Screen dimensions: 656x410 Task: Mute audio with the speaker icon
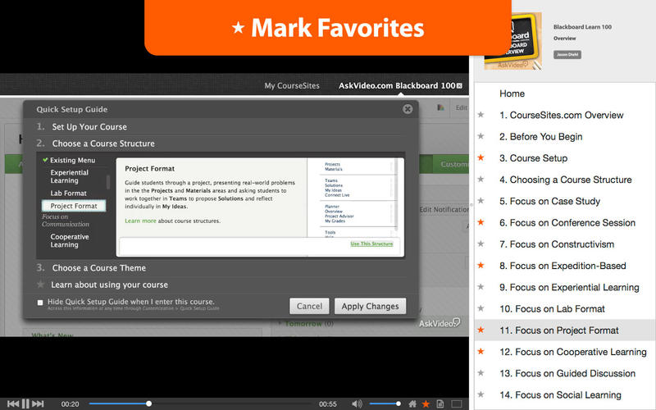click(x=357, y=403)
